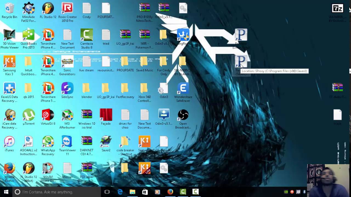Open Firefox from the taskbar

(x=170, y=192)
